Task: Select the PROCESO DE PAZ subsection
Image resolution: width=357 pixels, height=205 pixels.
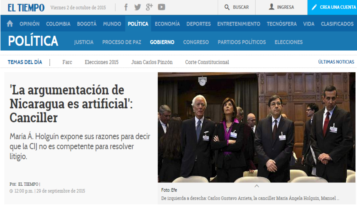Action: pyautogui.click(x=122, y=42)
